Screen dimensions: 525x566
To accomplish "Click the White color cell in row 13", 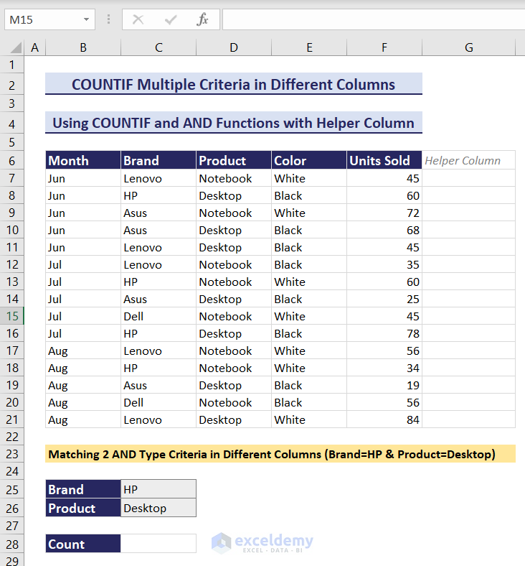I will click(x=309, y=282).
